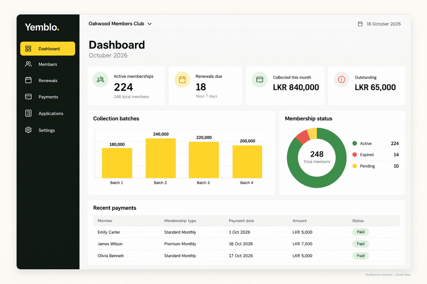The height and width of the screenshot is (284, 427).
Task: Click the Paid badge for James Wilson
Action: 361,244
